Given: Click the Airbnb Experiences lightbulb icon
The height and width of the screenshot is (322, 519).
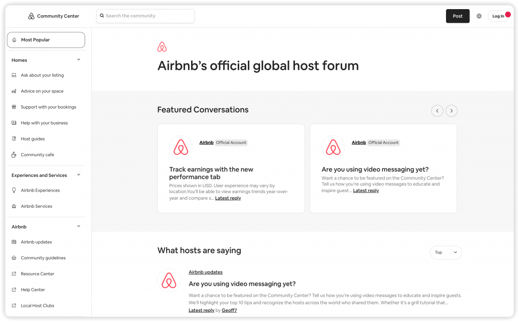Looking at the screenshot, I should click(x=14, y=191).
